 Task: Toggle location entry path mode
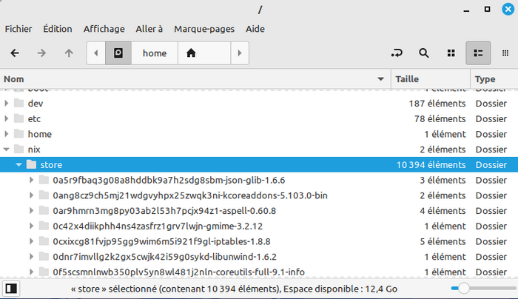click(398, 53)
